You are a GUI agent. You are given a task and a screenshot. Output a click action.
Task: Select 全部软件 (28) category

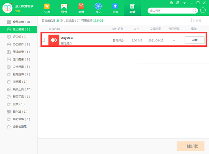pyautogui.click(x=19, y=22)
